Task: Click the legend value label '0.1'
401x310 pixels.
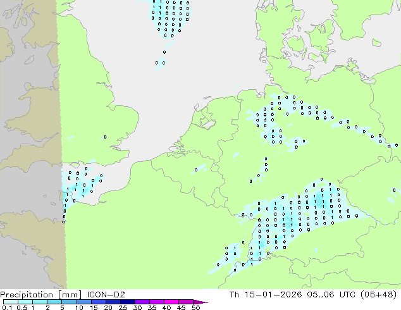Action: pos(7,307)
